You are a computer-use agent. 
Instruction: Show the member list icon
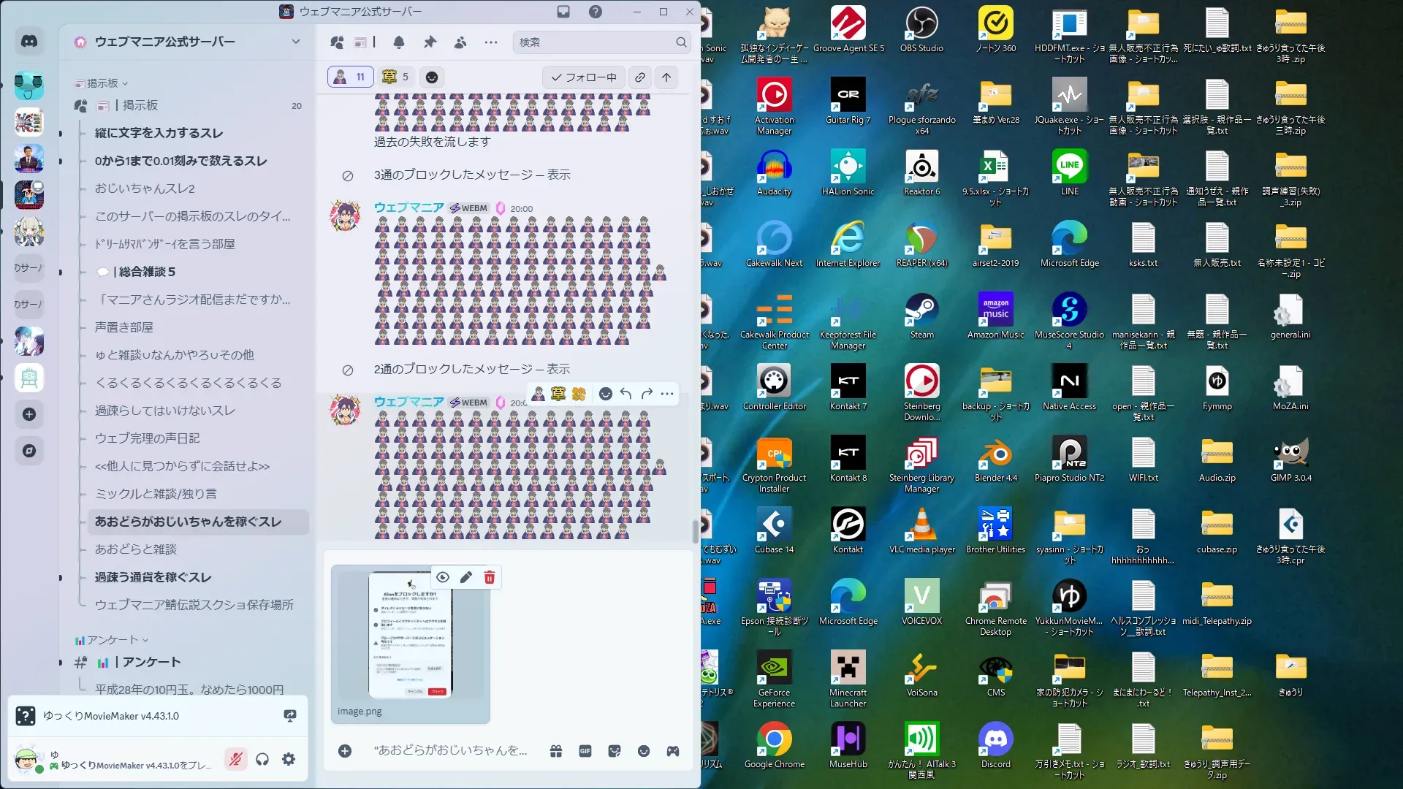tap(460, 42)
